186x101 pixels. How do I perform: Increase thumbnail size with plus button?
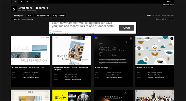pos(173,19)
